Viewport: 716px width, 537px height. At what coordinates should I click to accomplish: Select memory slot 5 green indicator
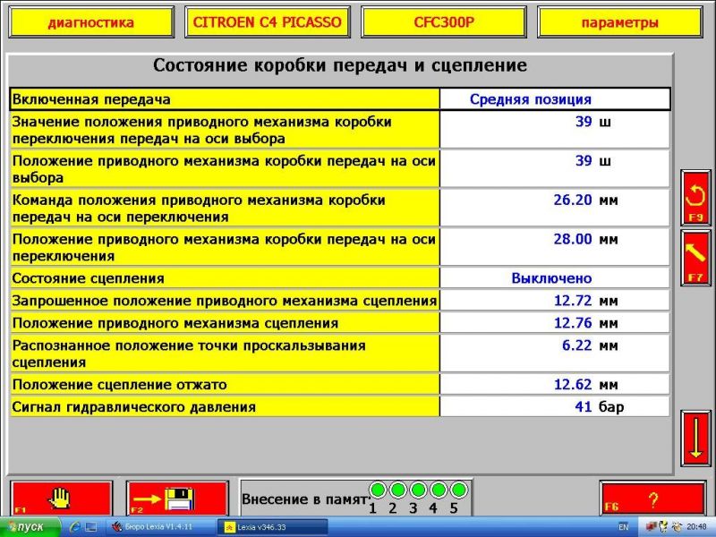click(458, 490)
